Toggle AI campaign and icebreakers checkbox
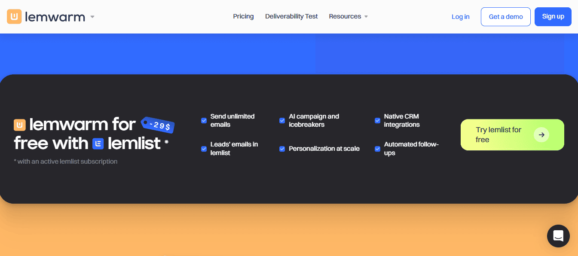 coord(282,121)
